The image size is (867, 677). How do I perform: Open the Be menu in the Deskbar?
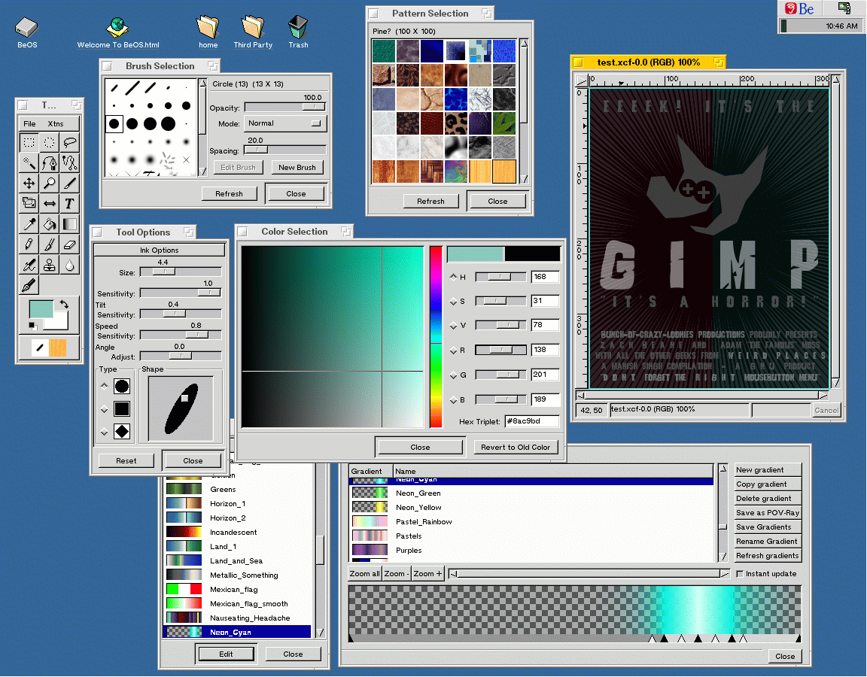(799, 8)
